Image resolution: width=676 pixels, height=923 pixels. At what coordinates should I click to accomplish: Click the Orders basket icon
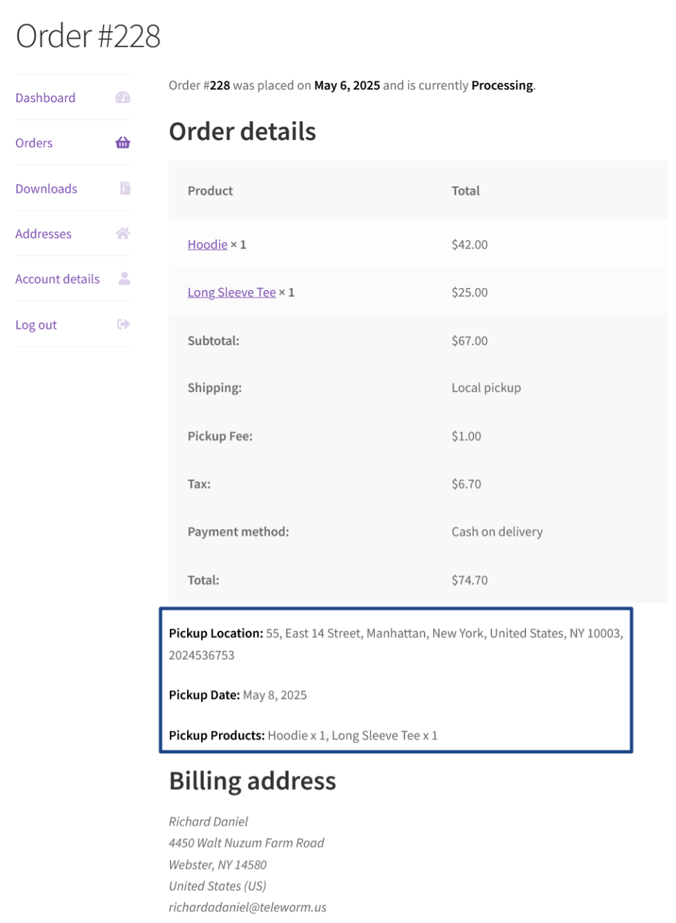coord(123,143)
